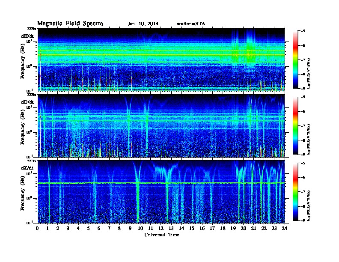Image resolution: width=339 pixels, height=262 pixels.
Task: Click hour "10" on the Universal Time axis
Action: 140,228
